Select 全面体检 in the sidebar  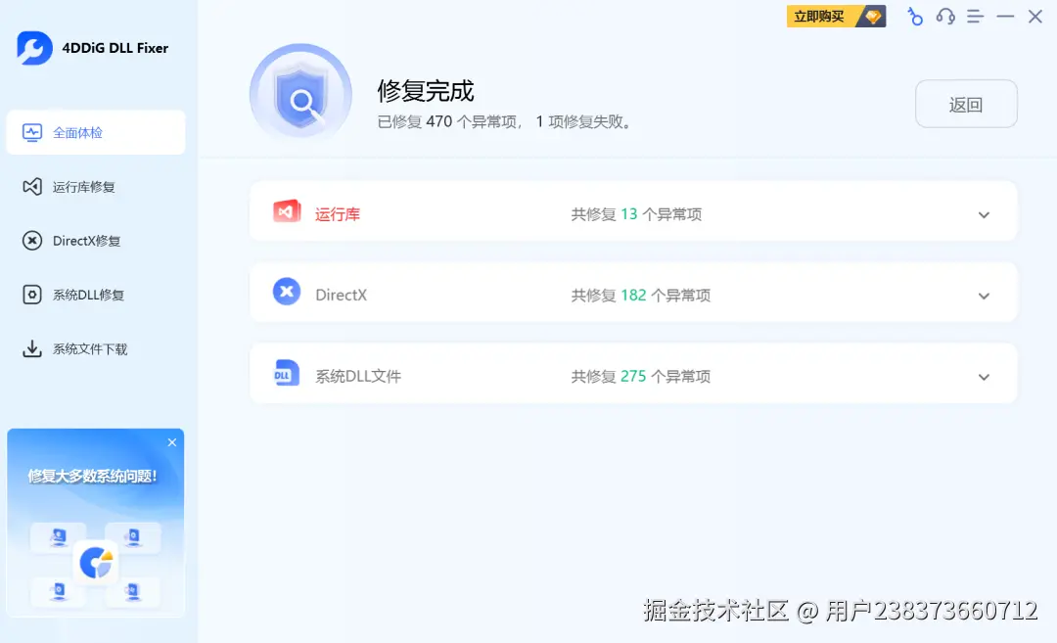(x=96, y=133)
